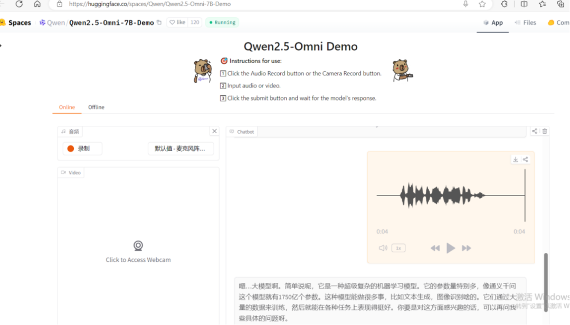The height and width of the screenshot is (325, 570).
Task: Bookmark this page with the star icon
Action: click(482, 4)
